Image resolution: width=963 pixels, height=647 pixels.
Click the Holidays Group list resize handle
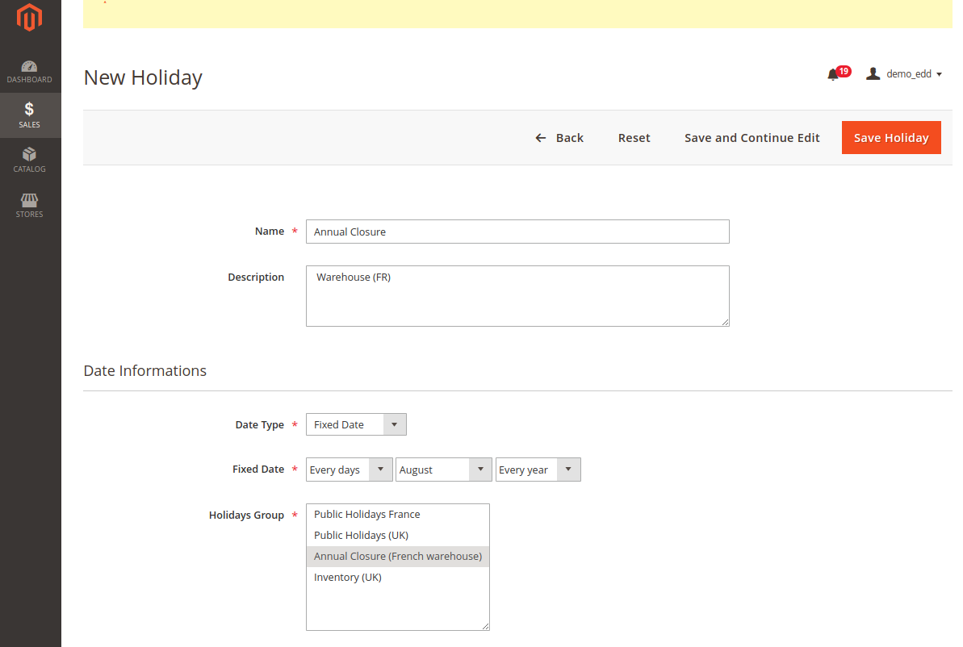tap(485, 626)
